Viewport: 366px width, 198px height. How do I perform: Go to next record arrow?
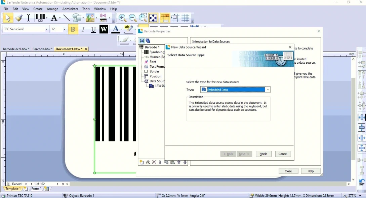click(57, 184)
